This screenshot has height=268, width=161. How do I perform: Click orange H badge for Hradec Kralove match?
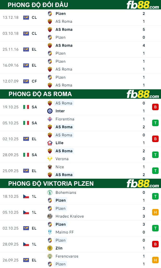155,212
